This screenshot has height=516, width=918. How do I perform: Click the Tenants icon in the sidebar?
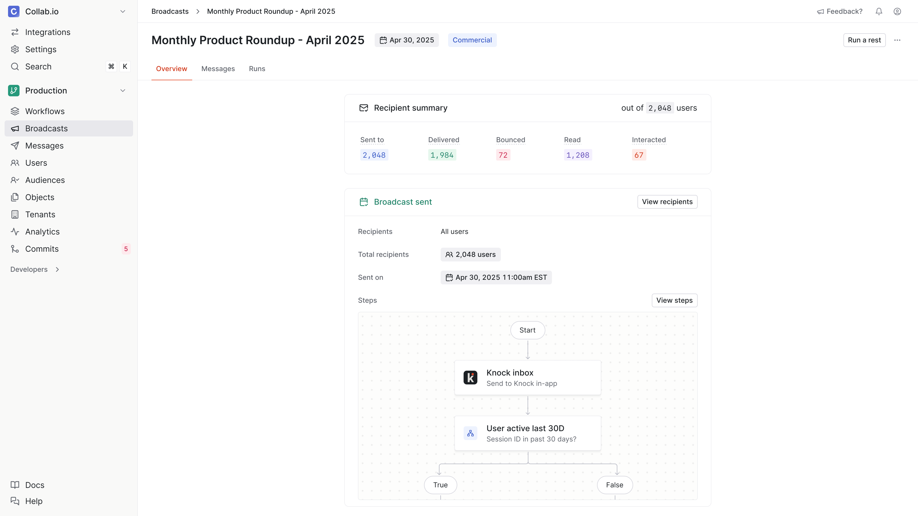pos(15,214)
